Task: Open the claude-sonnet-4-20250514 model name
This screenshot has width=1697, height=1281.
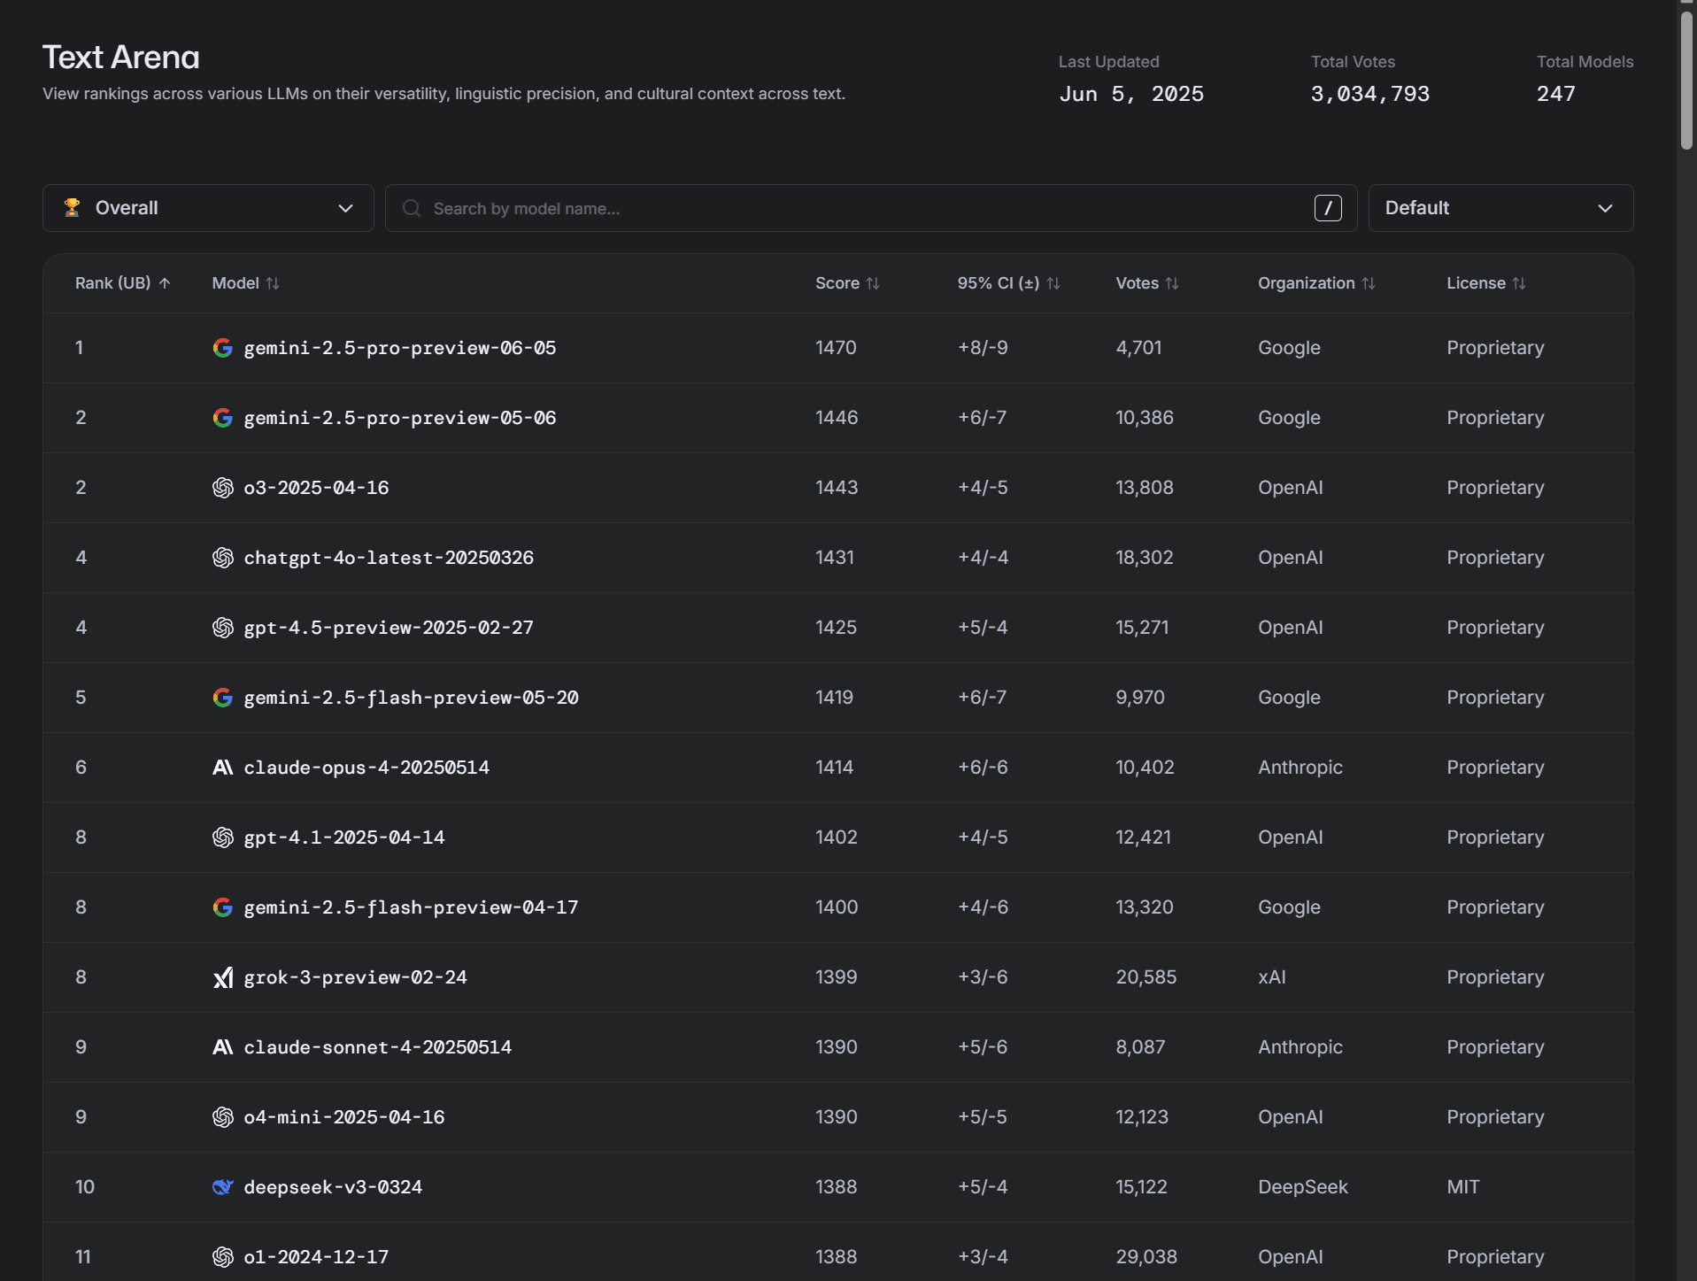Action: pos(377,1047)
